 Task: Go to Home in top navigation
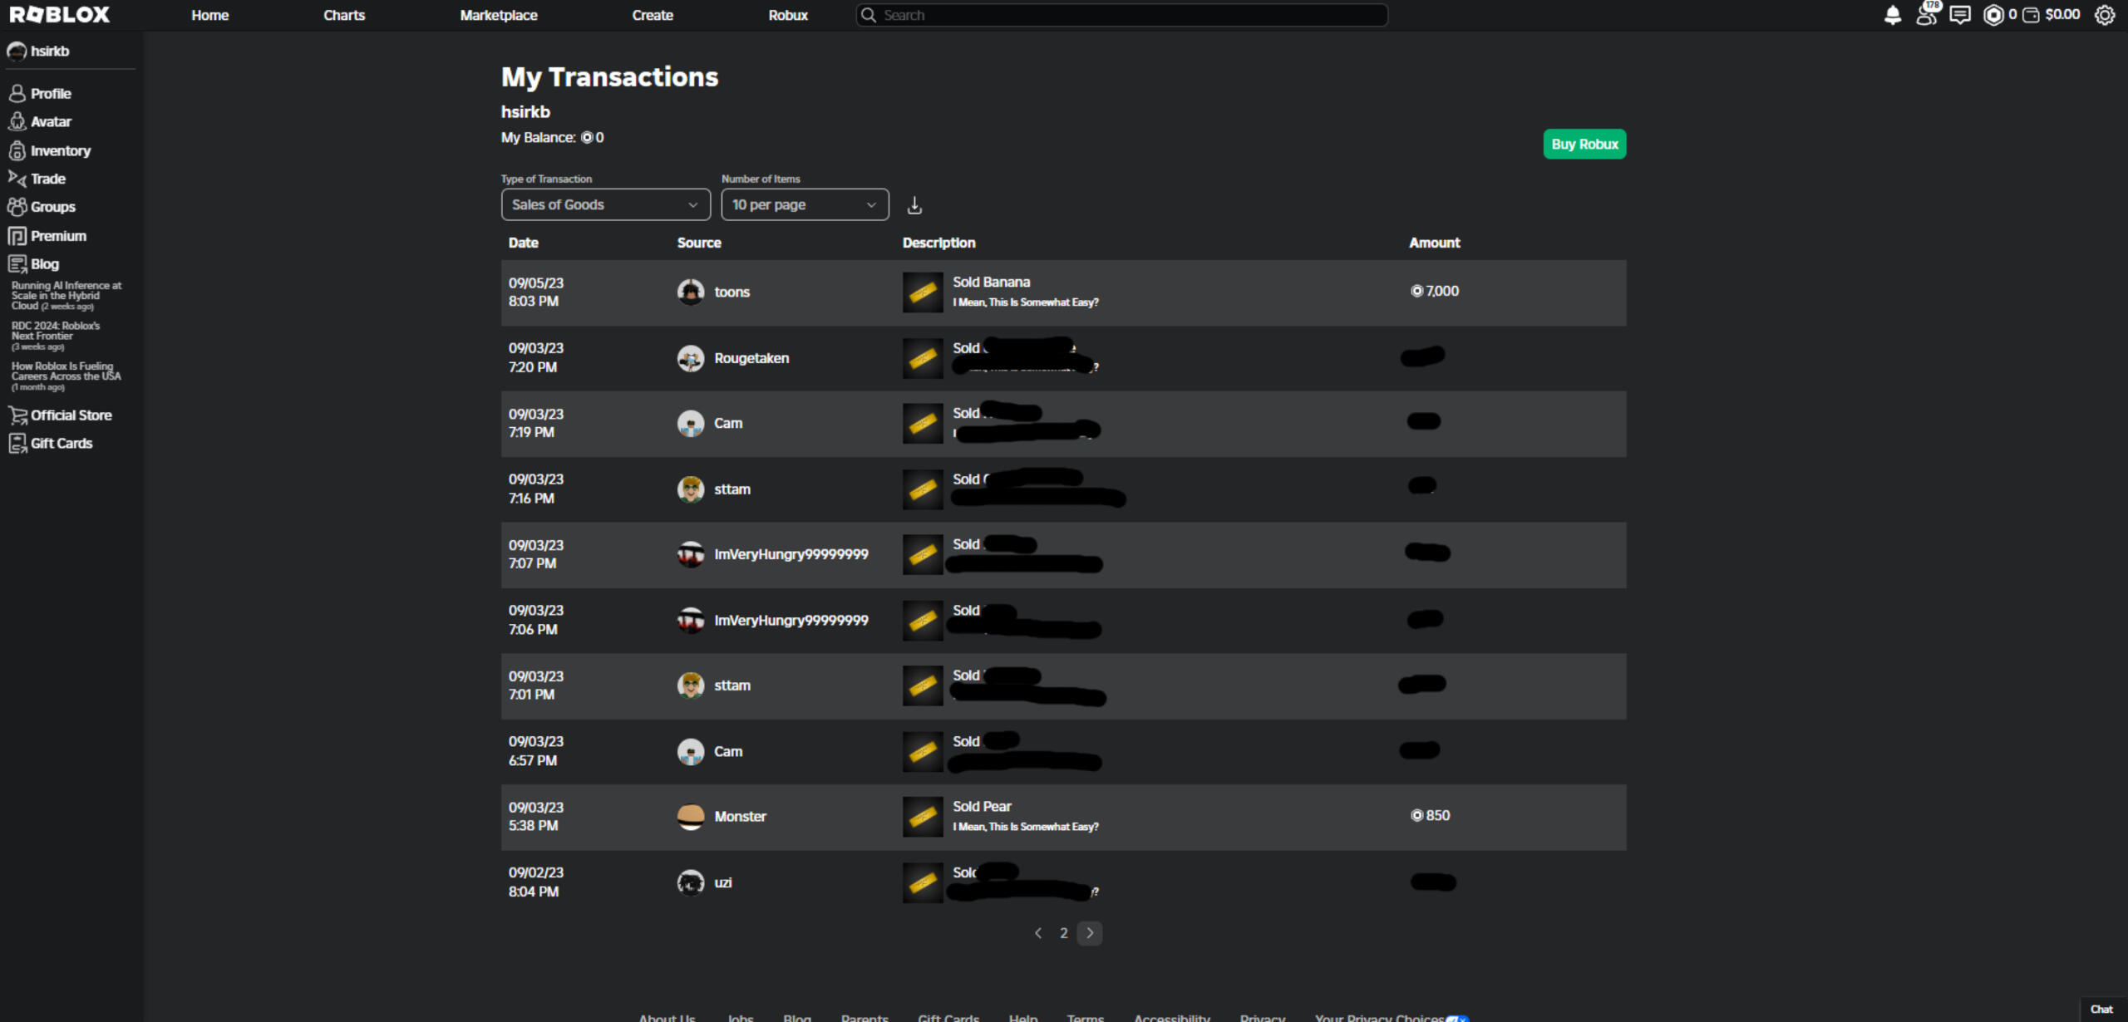point(209,15)
